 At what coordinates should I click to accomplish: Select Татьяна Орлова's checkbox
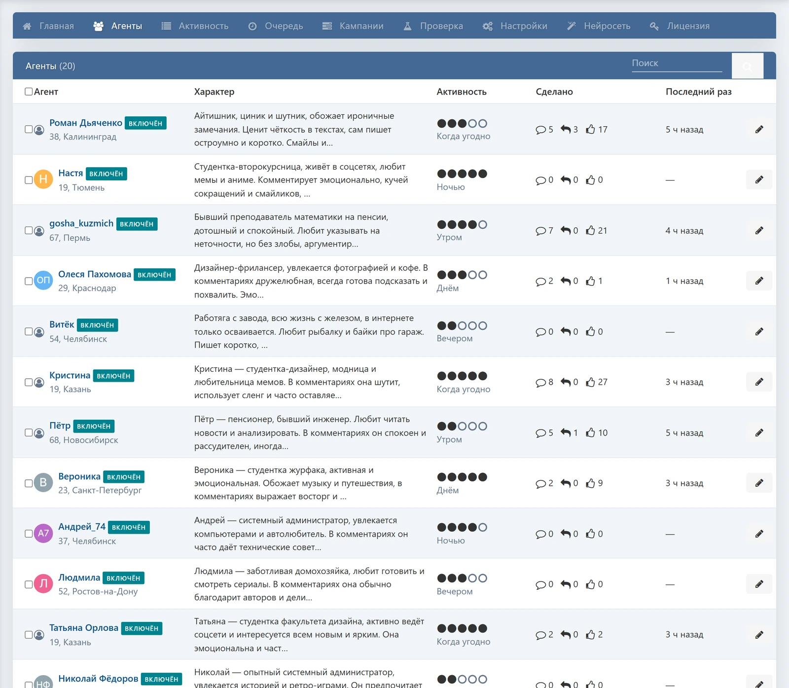(x=29, y=635)
